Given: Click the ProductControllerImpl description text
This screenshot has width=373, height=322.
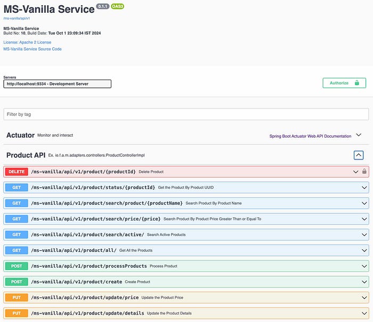Looking at the screenshot, I should tap(96, 155).
